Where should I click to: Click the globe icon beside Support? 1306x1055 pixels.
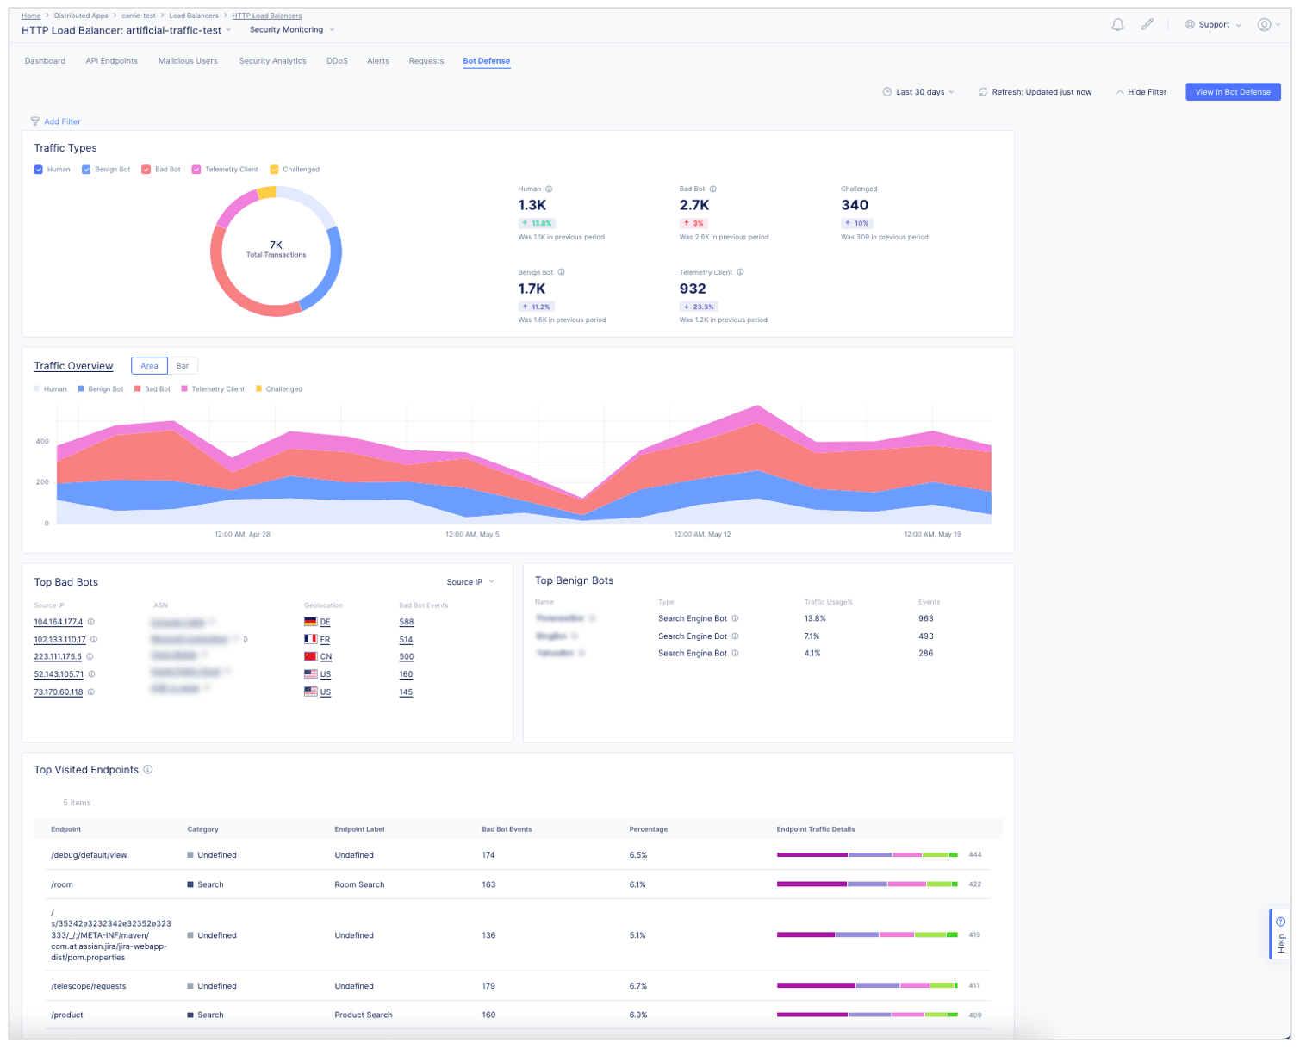[x=1190, y=25]
